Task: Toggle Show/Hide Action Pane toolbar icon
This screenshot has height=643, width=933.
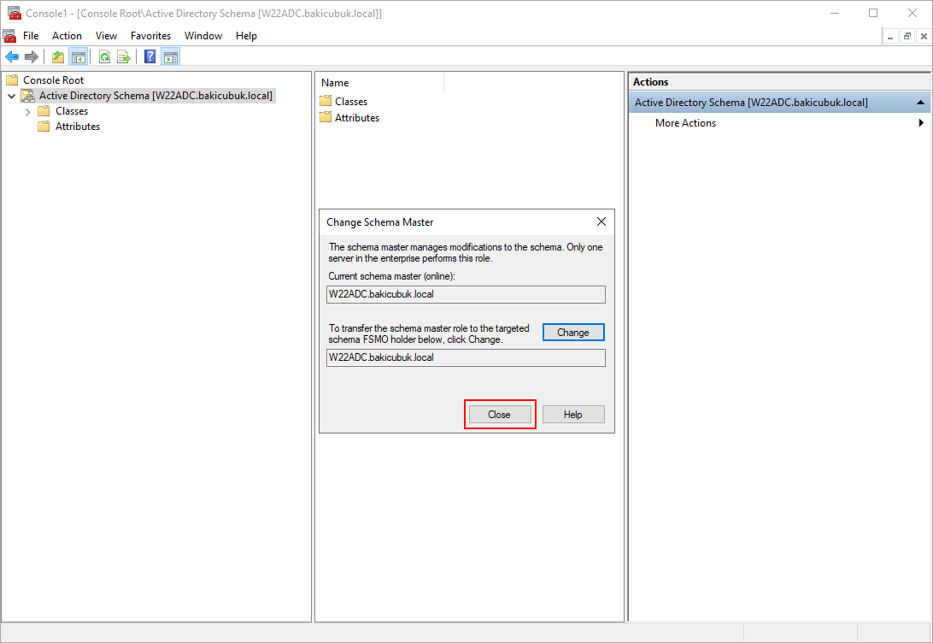Action: [x=171, y=57]
